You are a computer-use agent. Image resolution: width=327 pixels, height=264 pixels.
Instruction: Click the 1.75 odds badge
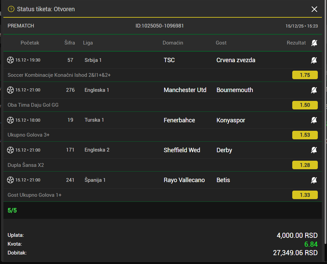(x=305, y=75)
